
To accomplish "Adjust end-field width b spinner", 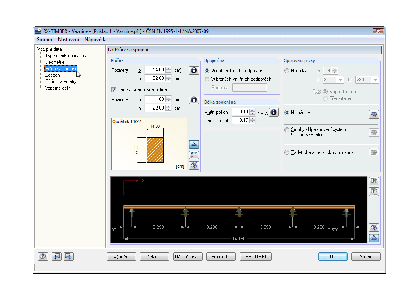I will [x=168, y=100].
